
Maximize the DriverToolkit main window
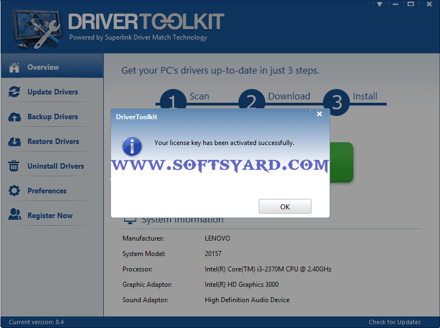[411, 4]
